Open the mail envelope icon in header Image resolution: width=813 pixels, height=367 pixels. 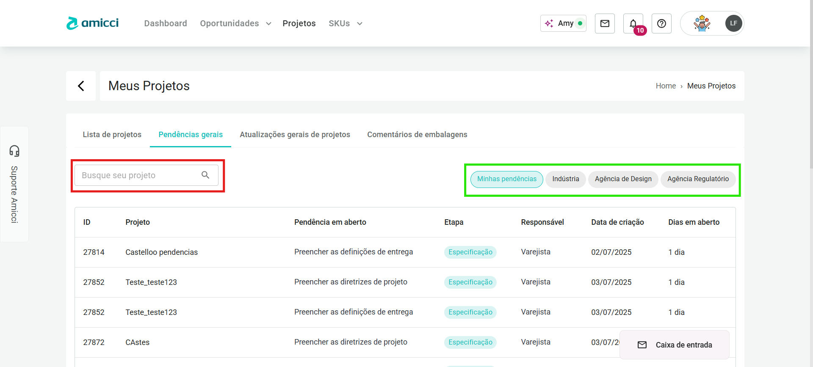[x=605, y=24]
